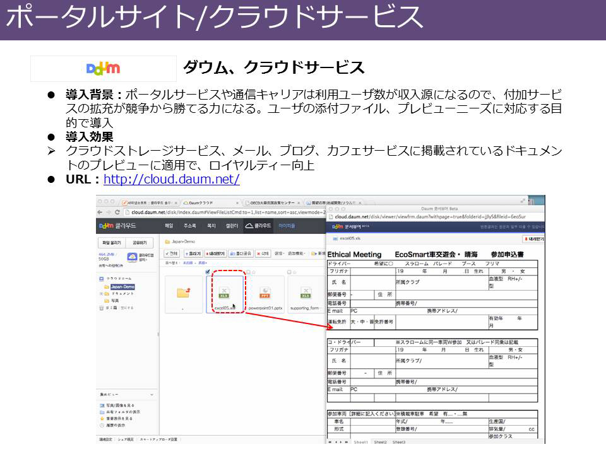Close the Daumクラウド browser tab
The width and height of the screenshot is (606, 454).
[237, 202]
